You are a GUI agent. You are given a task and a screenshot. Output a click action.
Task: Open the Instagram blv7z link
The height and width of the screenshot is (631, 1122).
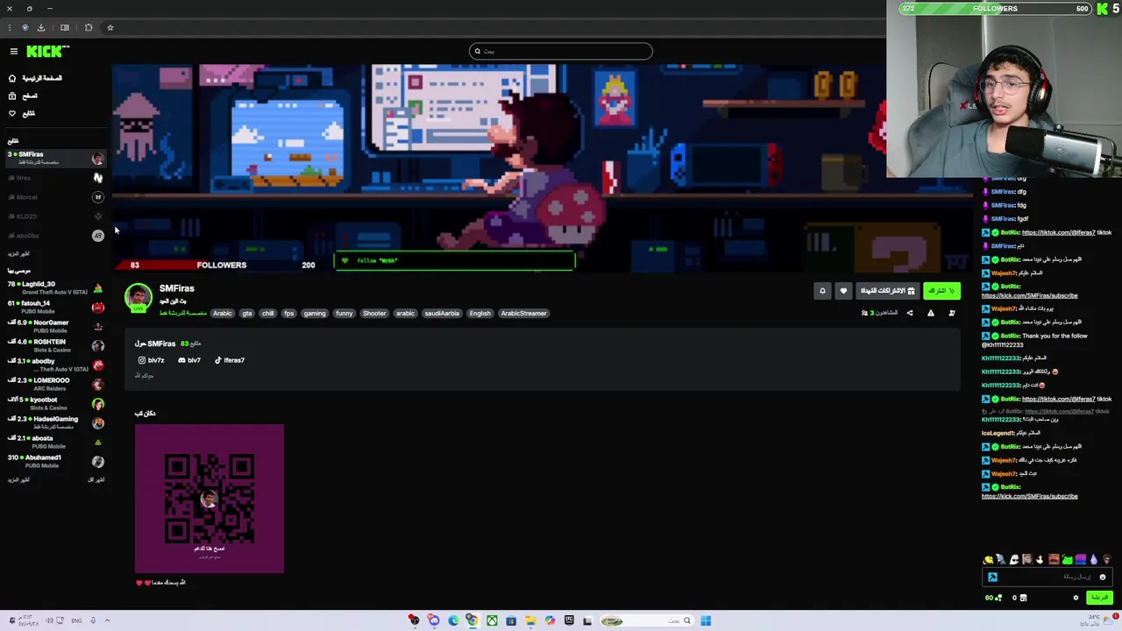click(152, 360)
